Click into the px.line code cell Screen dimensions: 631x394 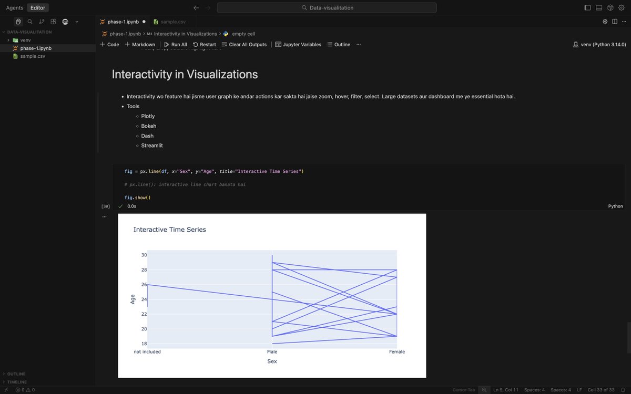[x=368, y=184]
